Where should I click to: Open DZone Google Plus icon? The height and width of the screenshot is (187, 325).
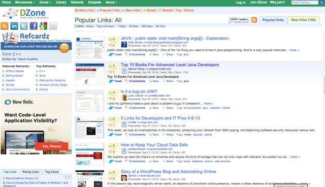coord(43,26)
